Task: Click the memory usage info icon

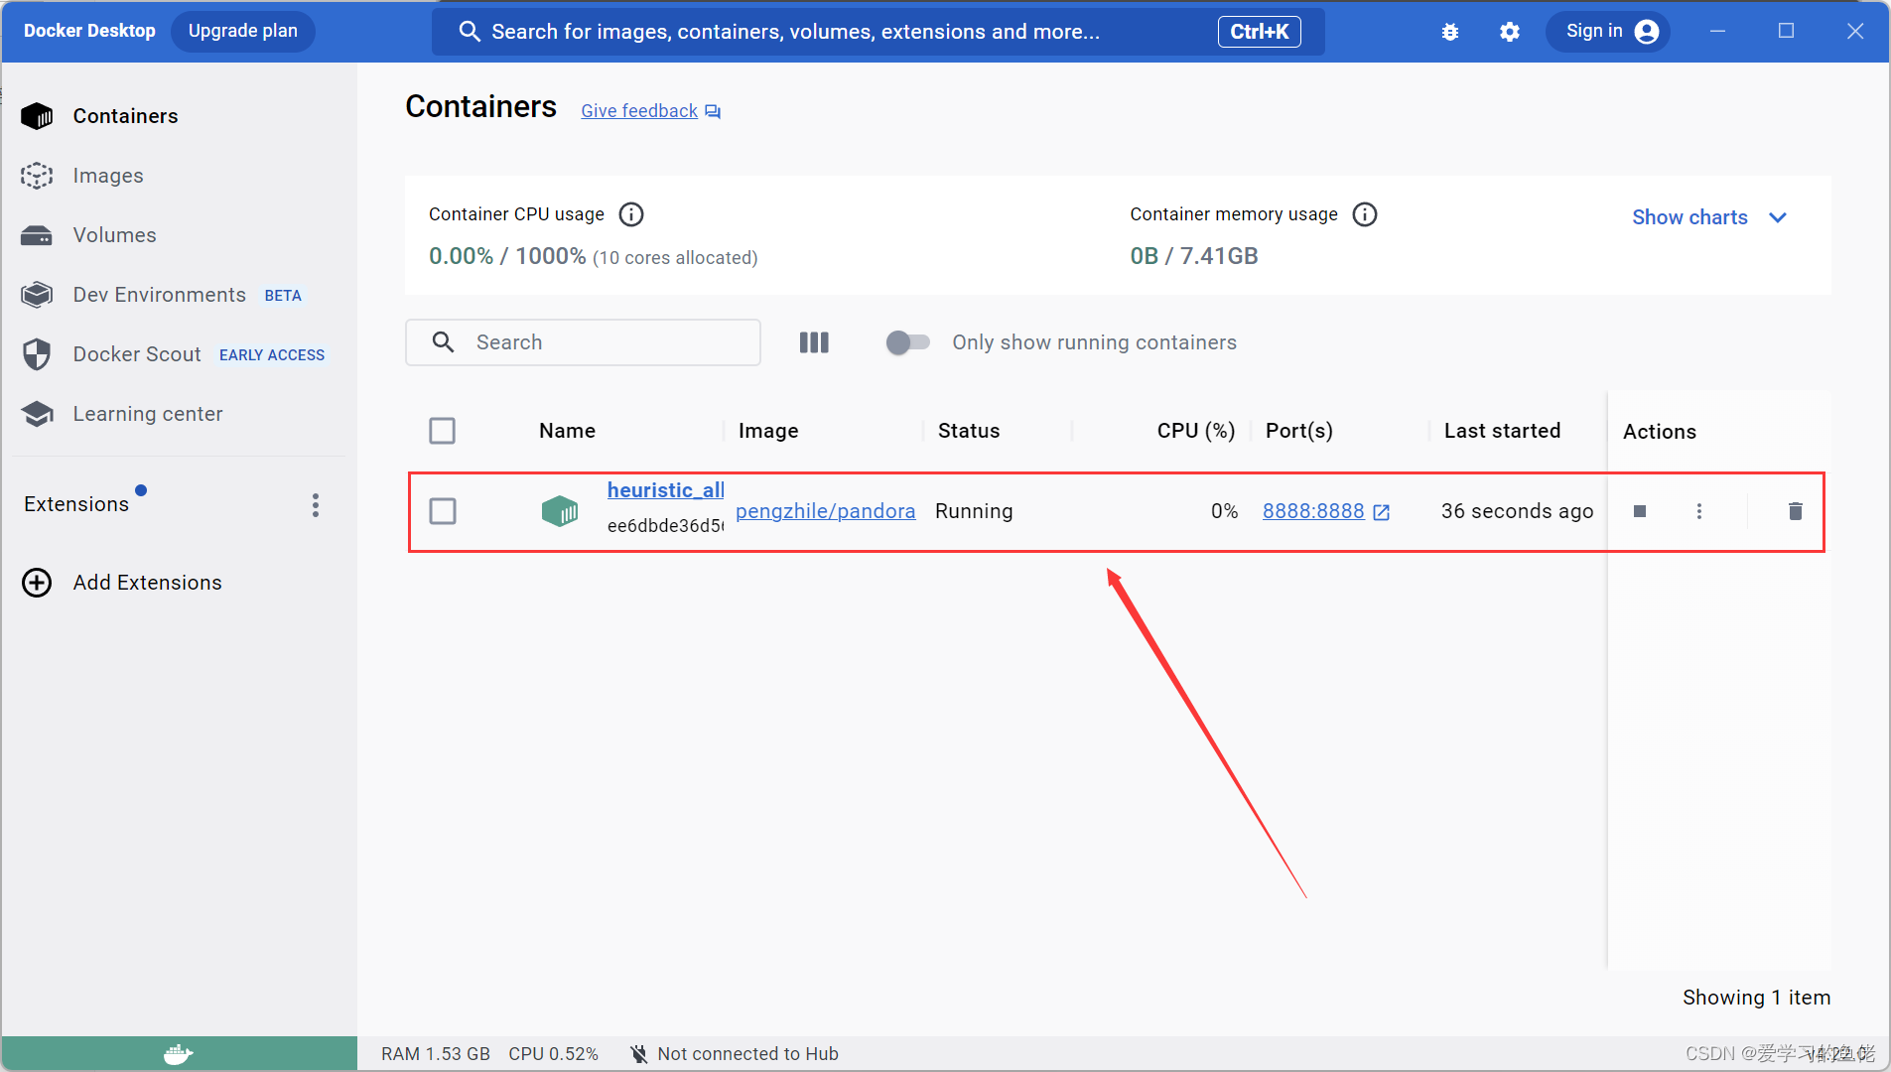Action: tap(1365, 214)
